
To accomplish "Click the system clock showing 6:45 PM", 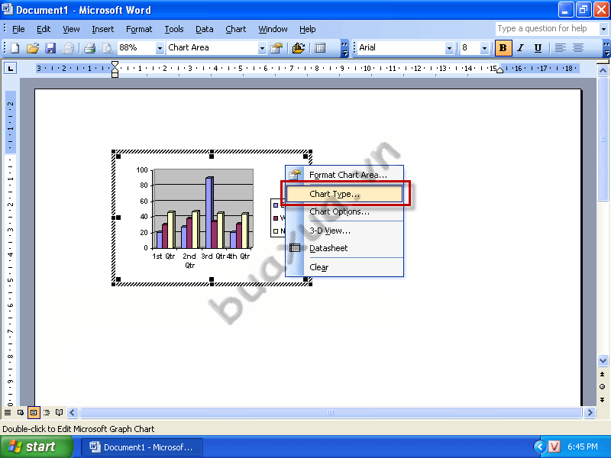I will [582, 447].
